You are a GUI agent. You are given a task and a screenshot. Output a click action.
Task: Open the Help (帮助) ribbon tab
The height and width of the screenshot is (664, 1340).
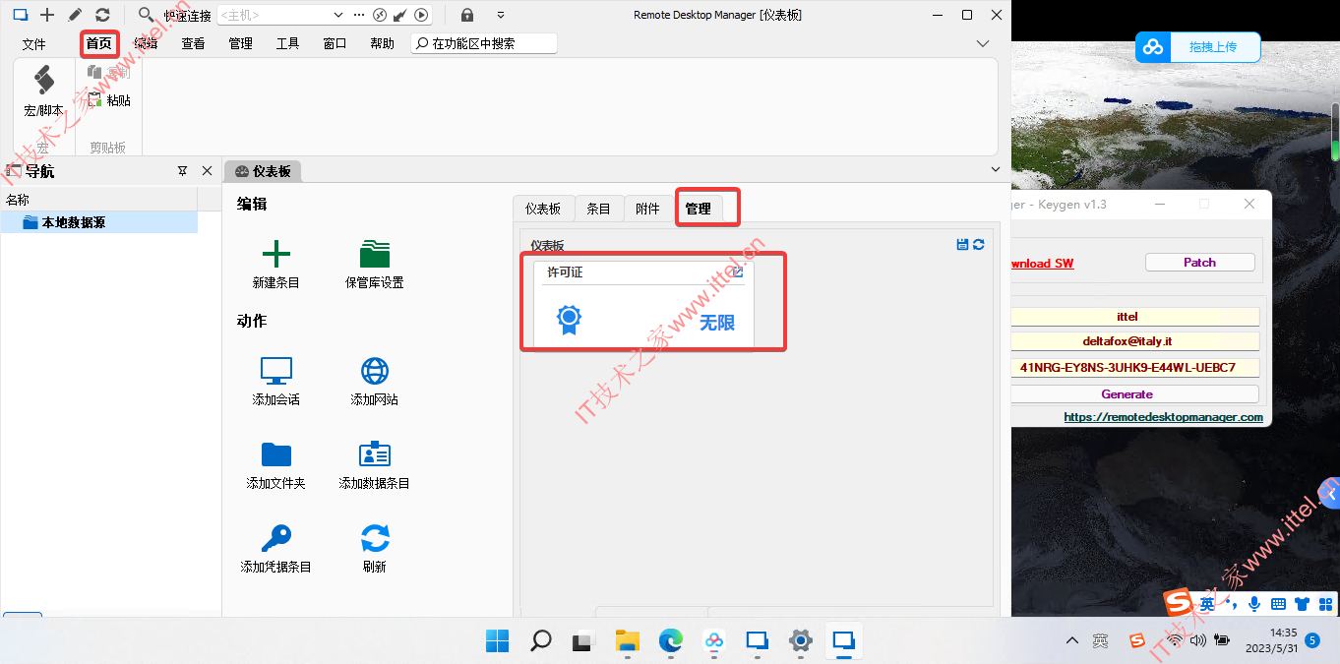[382, 43]
